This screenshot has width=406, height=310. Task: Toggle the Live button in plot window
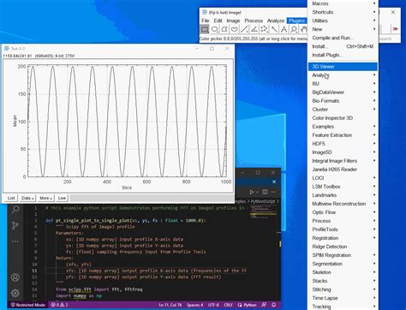[x=62, y=198]
